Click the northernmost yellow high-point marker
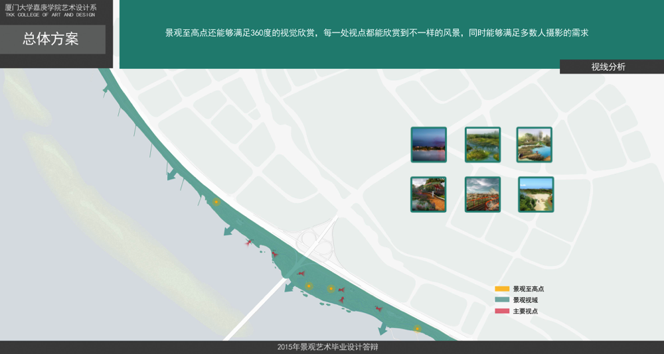Viewport: 664px width, 354px height. (216, 202)
